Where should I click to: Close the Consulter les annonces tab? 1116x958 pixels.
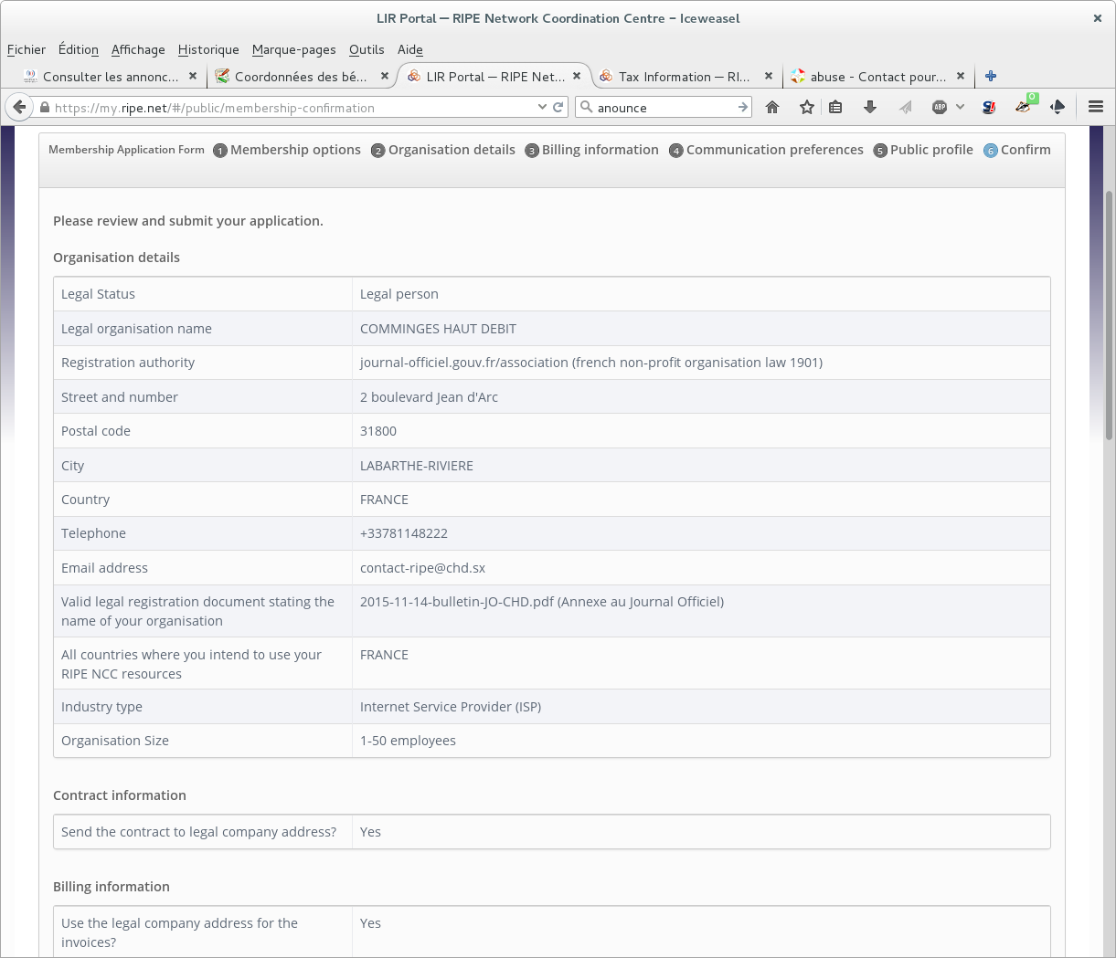pos(193,77)
